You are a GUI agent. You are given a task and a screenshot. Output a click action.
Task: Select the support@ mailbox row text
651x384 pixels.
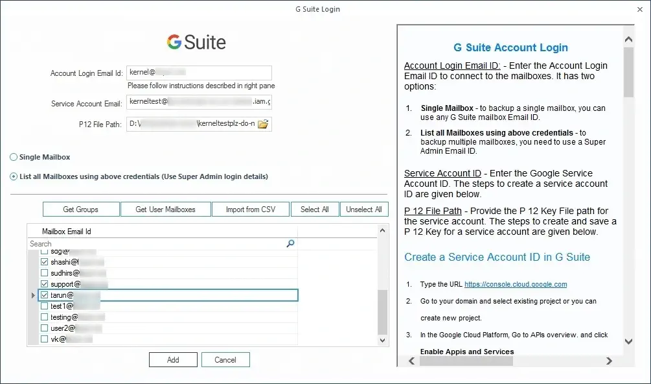[x=65, y=284]
